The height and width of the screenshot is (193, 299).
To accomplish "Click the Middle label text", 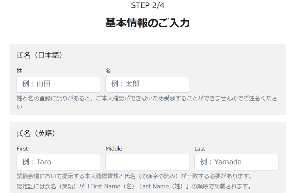I will [x=114, y=149].
